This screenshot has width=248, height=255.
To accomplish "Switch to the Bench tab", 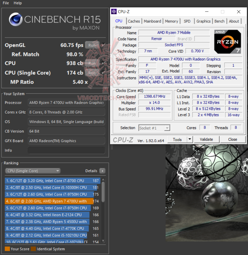I will click(219, 21).
